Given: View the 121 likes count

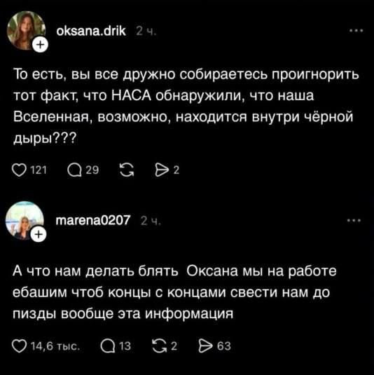Looking at the screenshot, I should pyautogui.click(x=39, y=170).
